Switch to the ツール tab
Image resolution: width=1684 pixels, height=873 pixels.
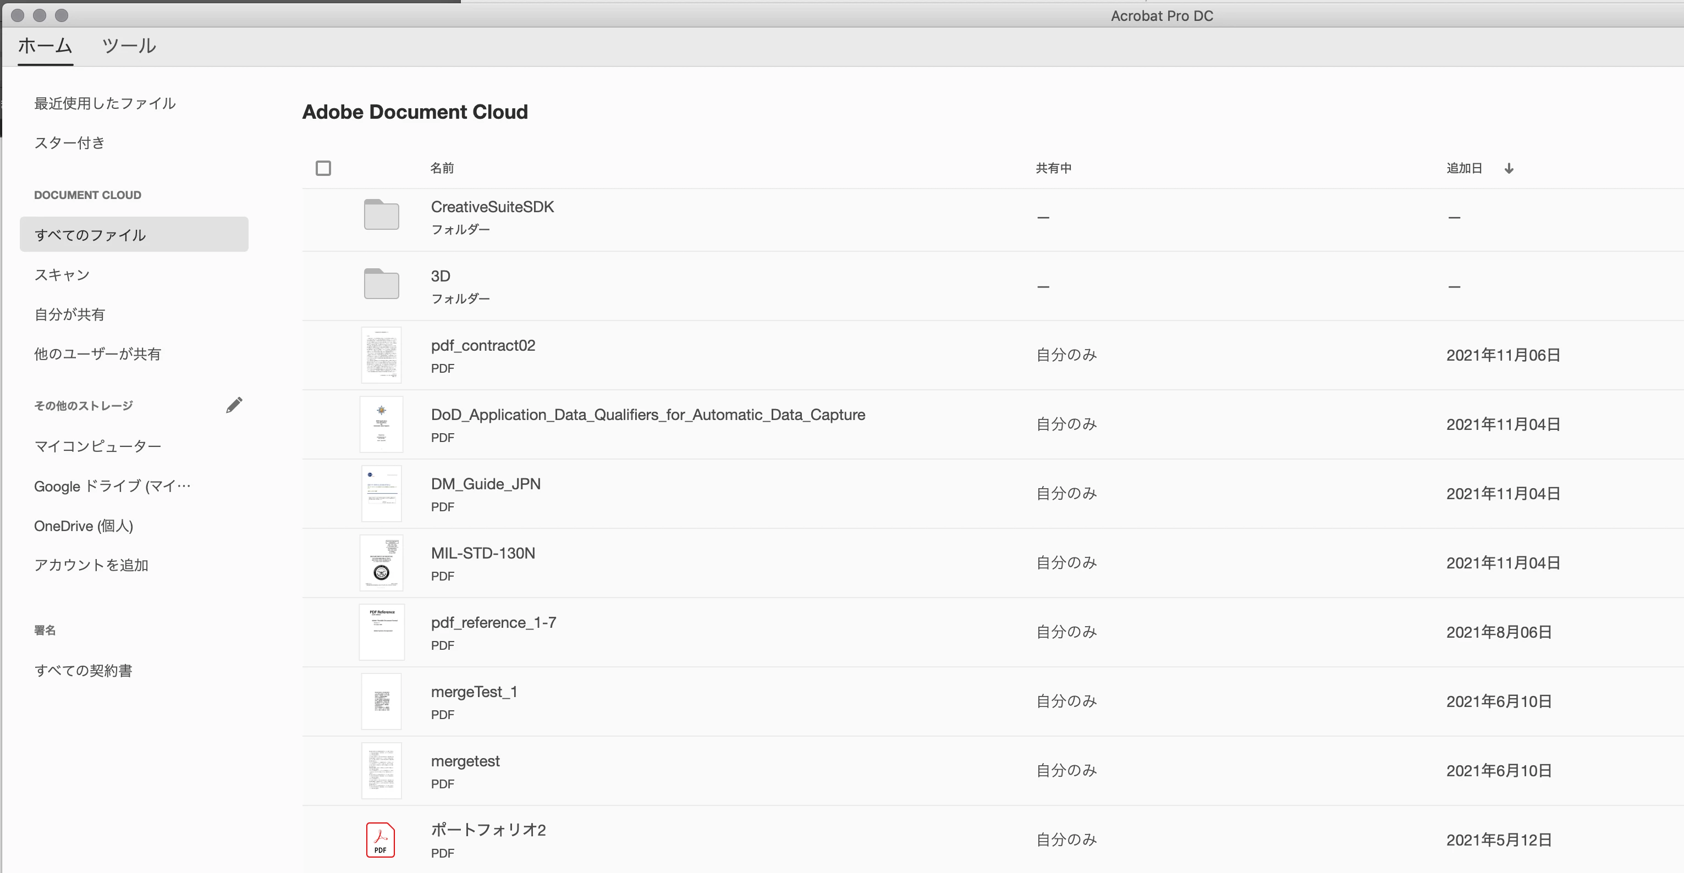(129, 46)
